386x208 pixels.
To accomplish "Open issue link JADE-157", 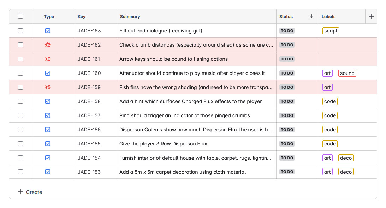I will 89,115.
